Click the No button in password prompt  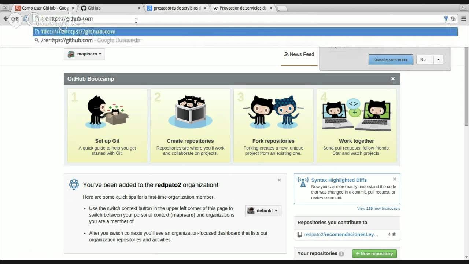pos(425,59)
